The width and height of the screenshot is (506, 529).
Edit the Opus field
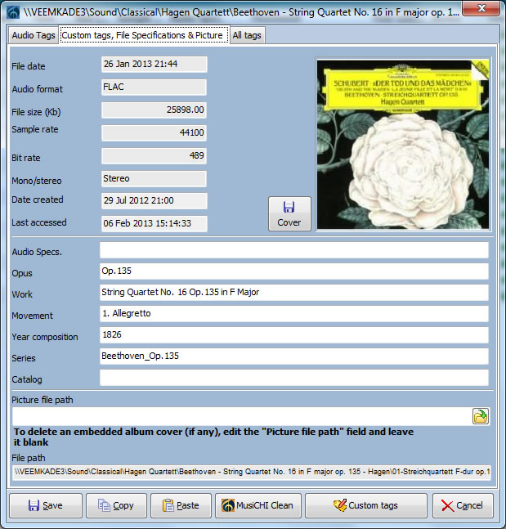[x=293, y=271]
